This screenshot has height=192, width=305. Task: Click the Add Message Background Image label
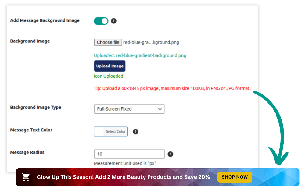point(45,20)
